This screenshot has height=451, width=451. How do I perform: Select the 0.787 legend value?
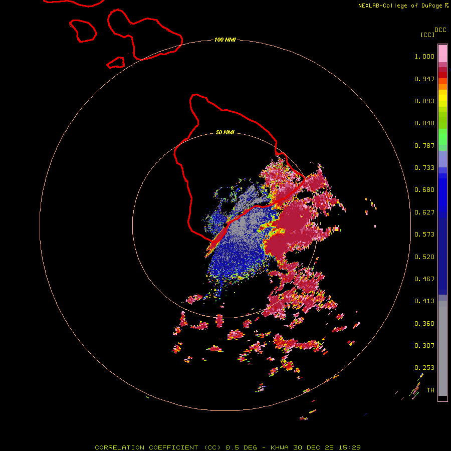pyautogui.click(x=424, y=145)
